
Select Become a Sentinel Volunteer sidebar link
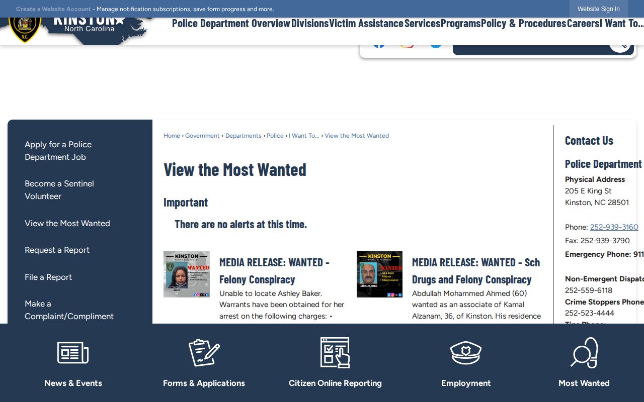pyautogui.click(x=59, y=190)
